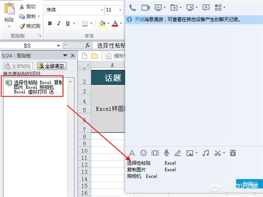Click the 全部清空 clear all button
This screenshot has width=263, height=197.
52,66
